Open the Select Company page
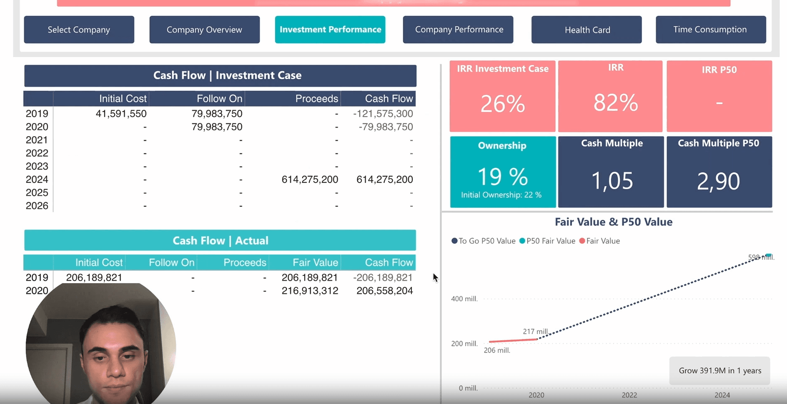The image size is (787, 404). point(79,30)
